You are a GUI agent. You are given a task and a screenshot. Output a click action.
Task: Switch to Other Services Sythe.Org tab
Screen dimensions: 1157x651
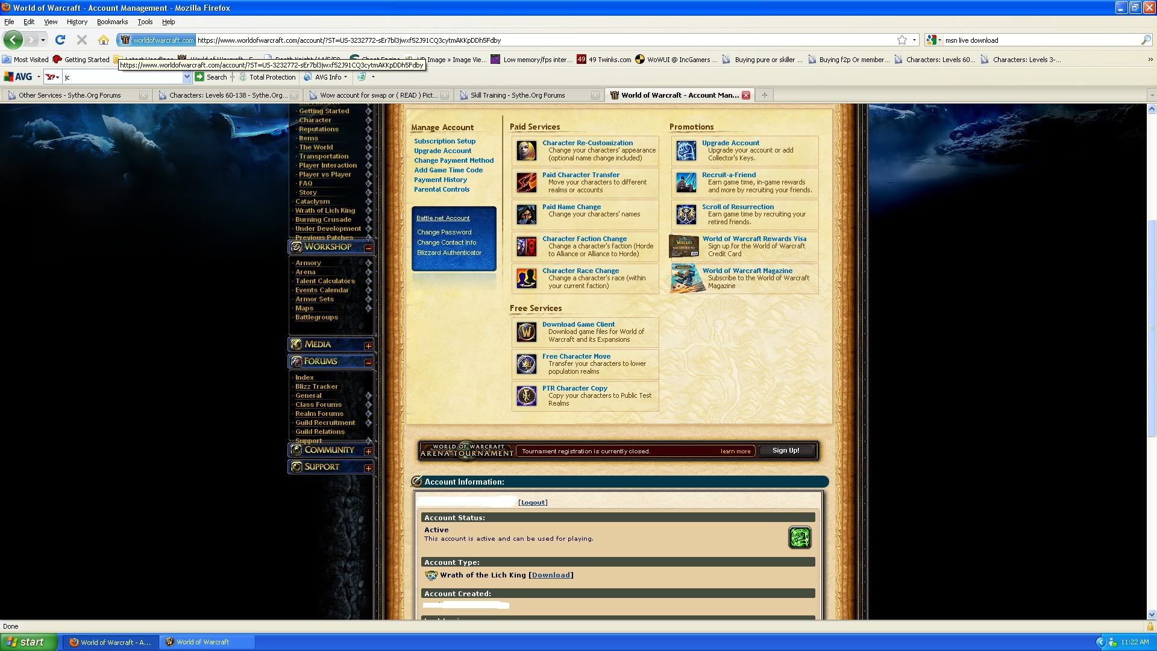(77, 95)
